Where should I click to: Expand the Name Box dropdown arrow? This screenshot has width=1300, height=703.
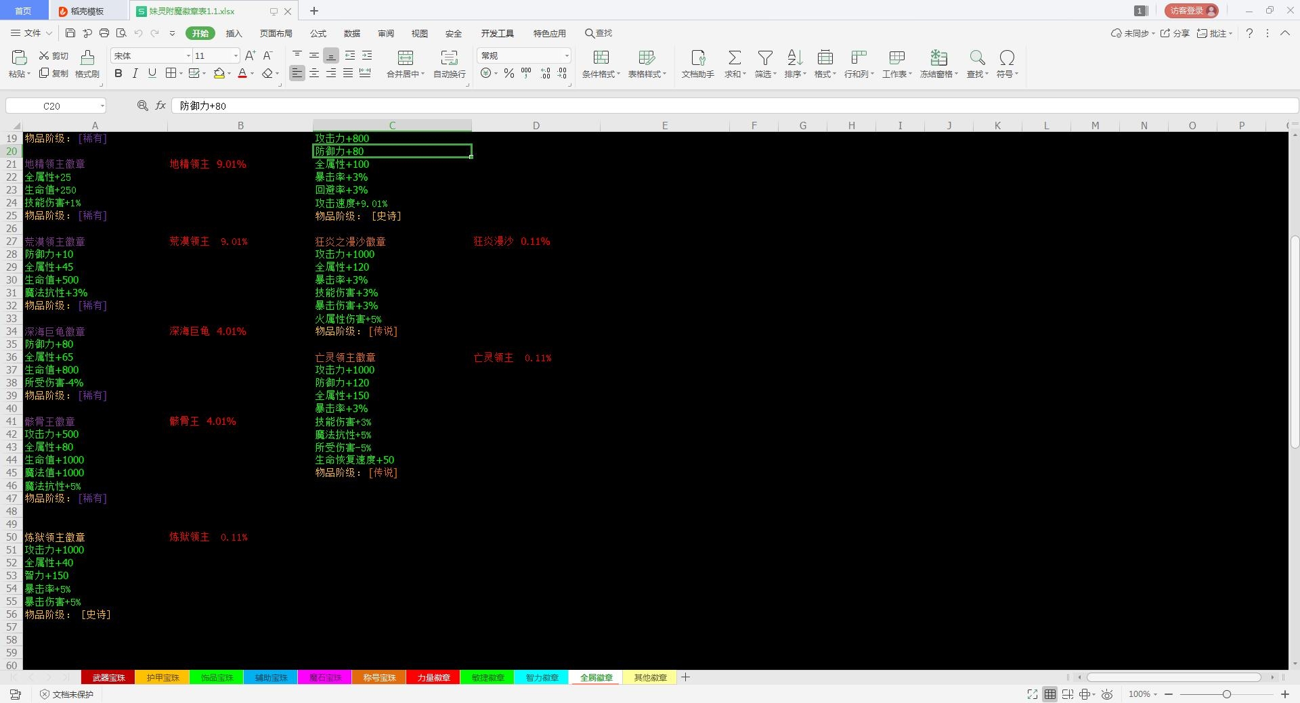pyautogui.click(x=102, y=106)
